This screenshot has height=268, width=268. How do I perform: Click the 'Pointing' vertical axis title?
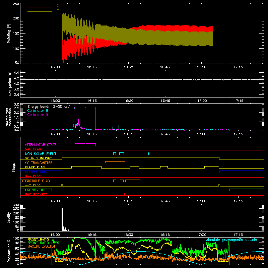9,33
